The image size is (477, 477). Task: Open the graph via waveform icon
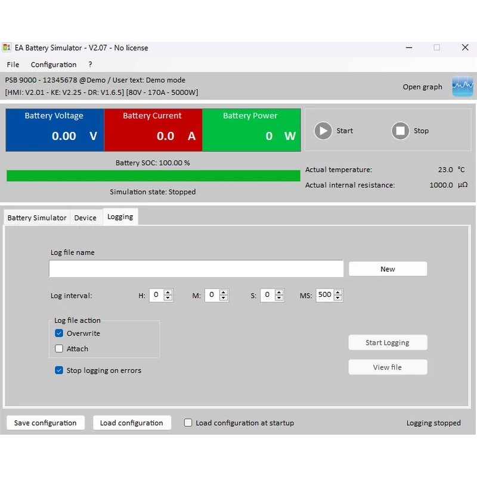[463, 86]
